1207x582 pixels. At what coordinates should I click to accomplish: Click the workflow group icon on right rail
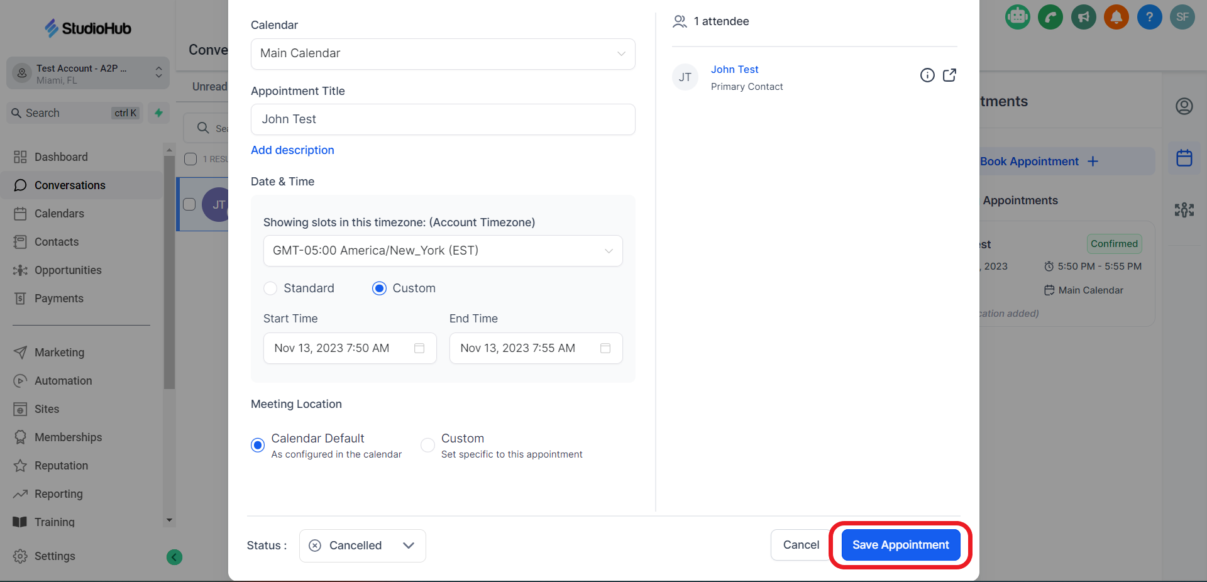[1184, 210]
